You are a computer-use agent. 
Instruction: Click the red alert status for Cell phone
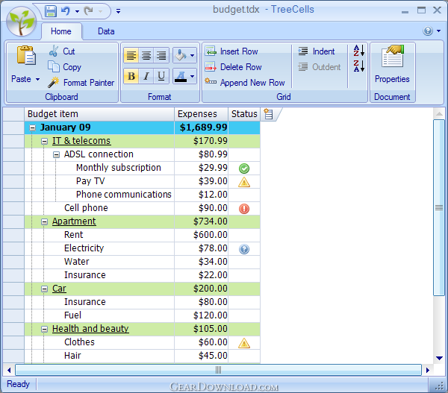tap(244, 209)
